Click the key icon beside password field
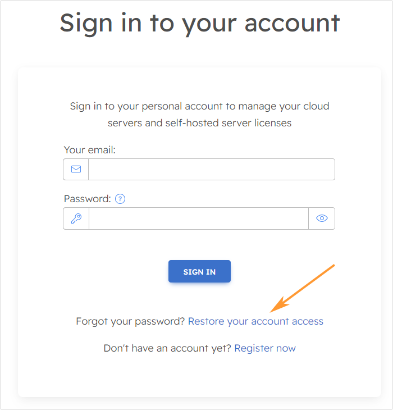 76,218
